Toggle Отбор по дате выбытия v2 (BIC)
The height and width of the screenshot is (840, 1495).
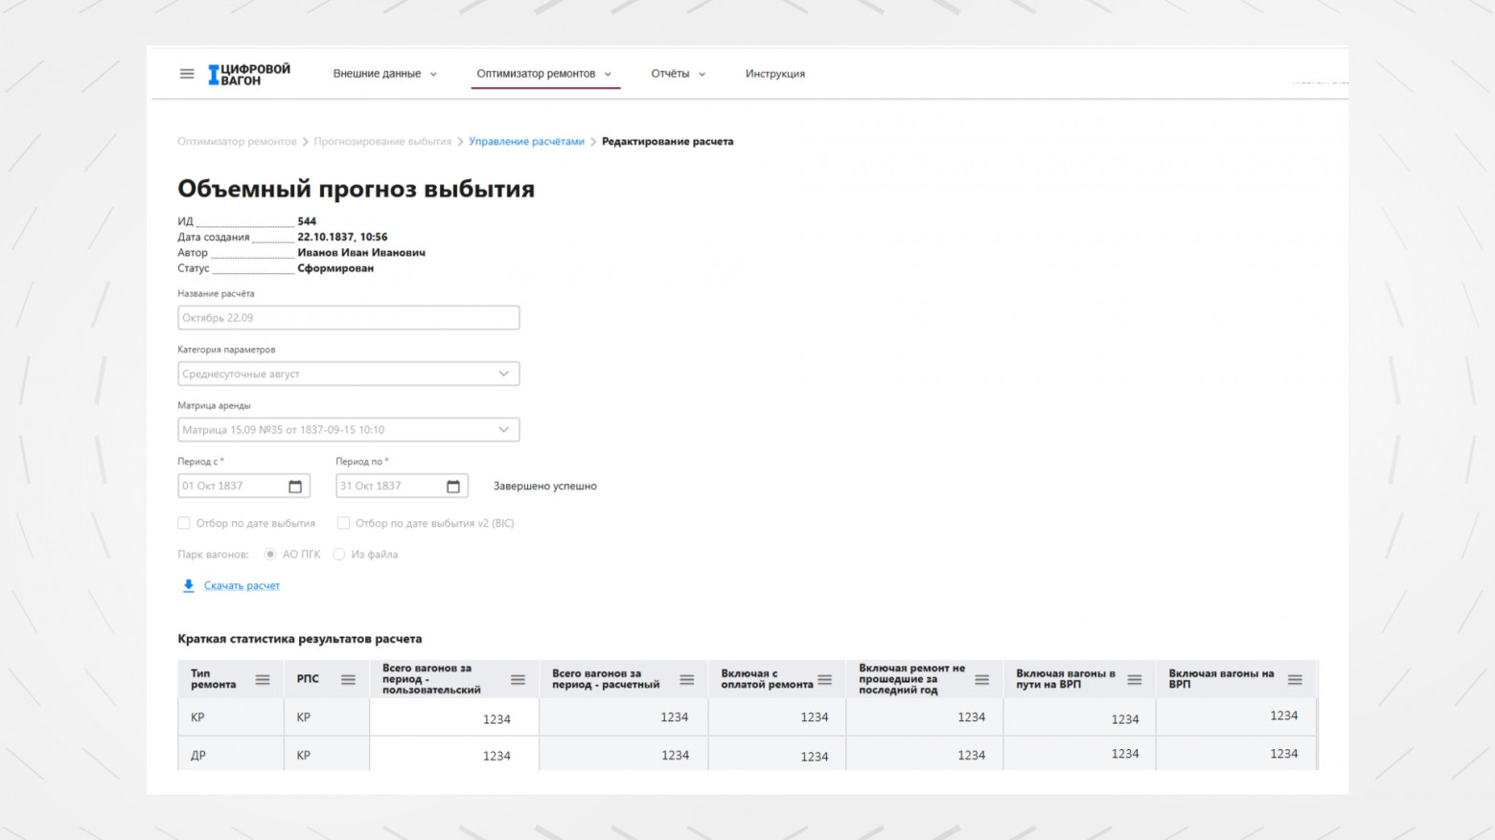[x=343, y=523]
